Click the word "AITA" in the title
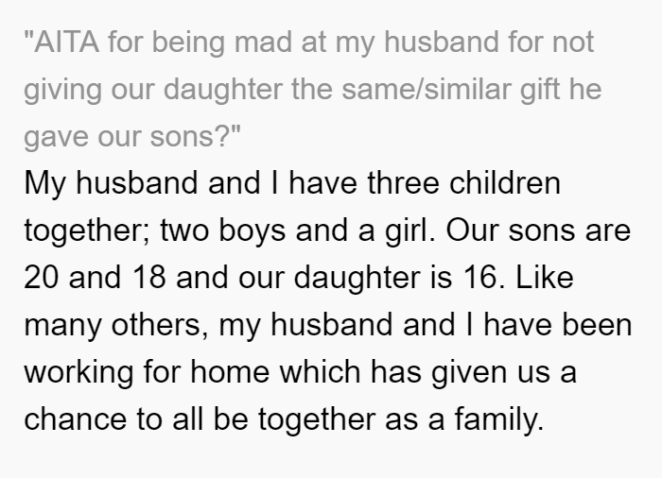The width and height of the screenshot is (662, 478). [67, 42]
